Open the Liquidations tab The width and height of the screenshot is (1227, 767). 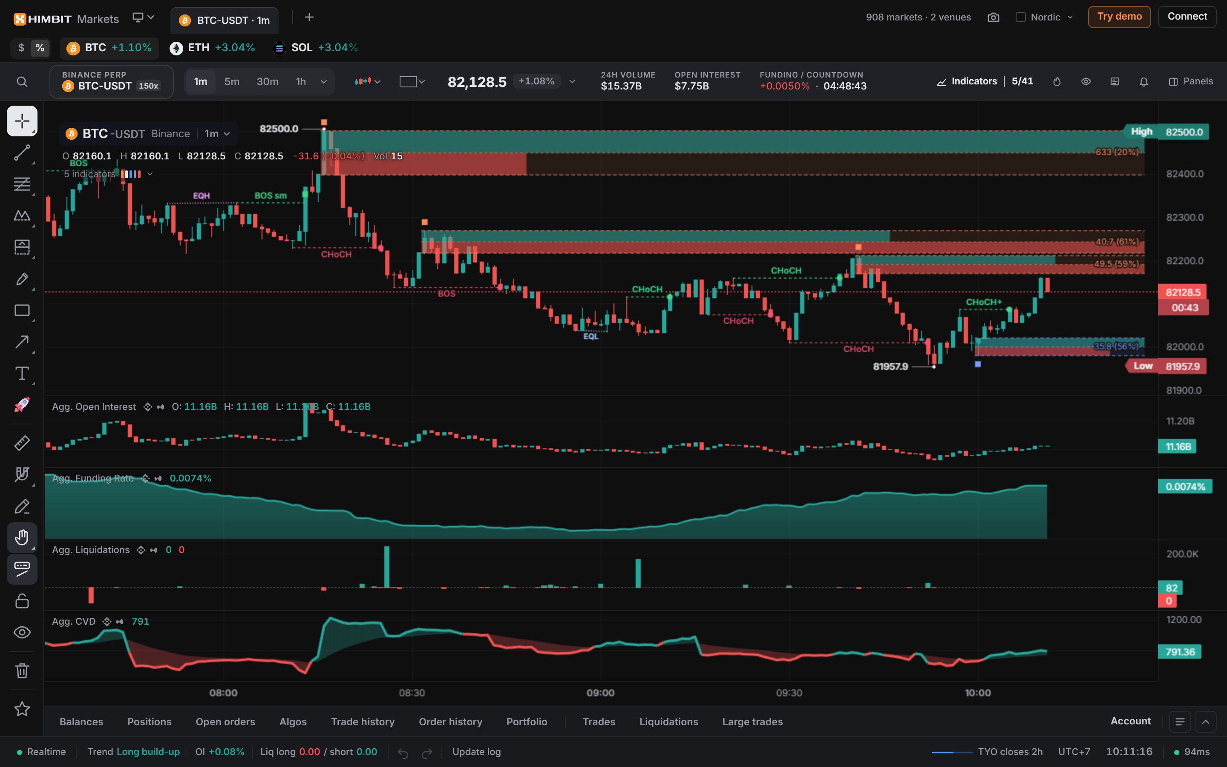[668, 721]
